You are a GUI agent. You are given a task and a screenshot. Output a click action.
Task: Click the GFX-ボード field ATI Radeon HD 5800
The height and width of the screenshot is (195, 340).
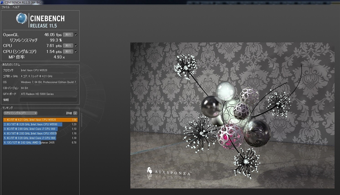48,94
